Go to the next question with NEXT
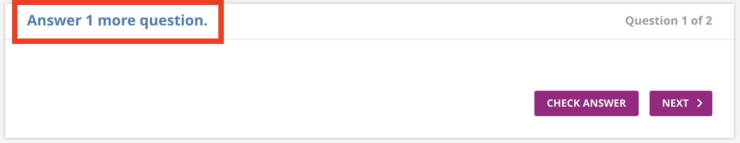 point(681,103)
